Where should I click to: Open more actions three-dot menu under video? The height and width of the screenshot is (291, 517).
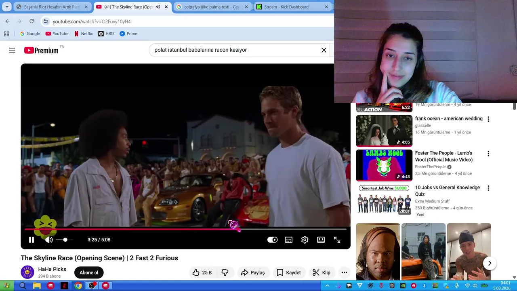click(344, 272)
